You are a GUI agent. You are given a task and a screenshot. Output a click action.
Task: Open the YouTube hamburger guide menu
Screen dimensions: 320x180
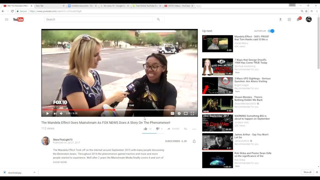[x=7, y=19]
